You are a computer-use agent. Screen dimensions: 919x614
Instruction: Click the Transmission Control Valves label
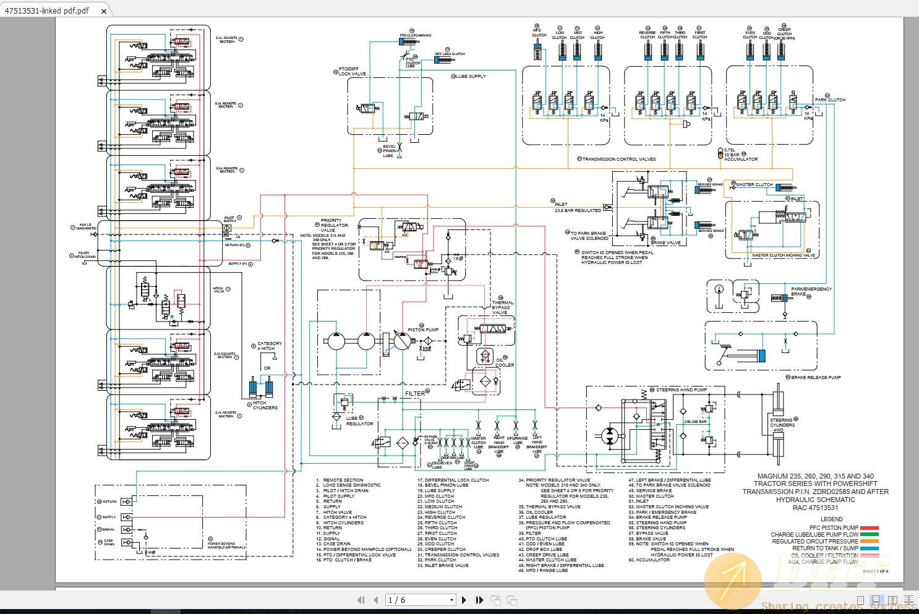(x=618, y=159)
